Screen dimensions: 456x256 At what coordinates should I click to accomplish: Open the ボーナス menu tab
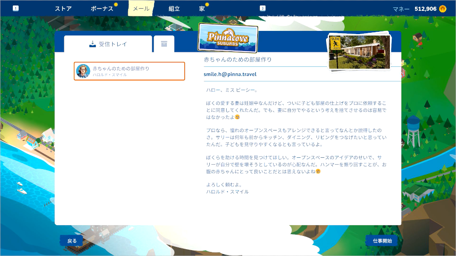coord(102,9)
